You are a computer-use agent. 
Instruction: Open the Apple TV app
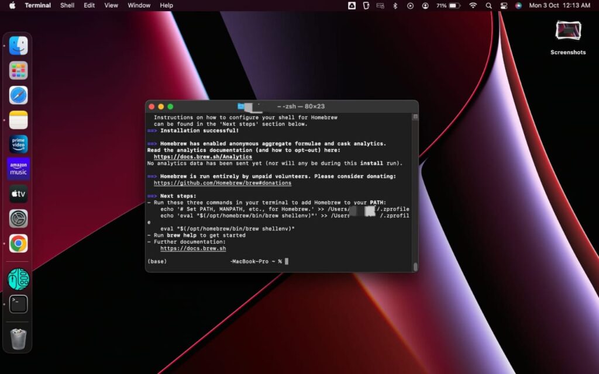tap(18, 193)
